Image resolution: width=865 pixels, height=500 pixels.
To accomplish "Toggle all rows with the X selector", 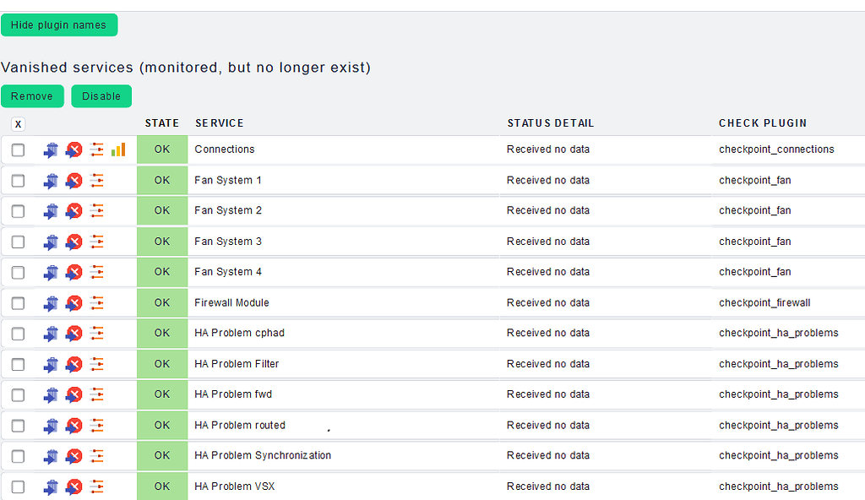I will click(18, 124).
